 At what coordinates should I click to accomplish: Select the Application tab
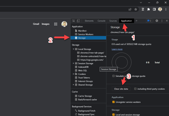127,21
